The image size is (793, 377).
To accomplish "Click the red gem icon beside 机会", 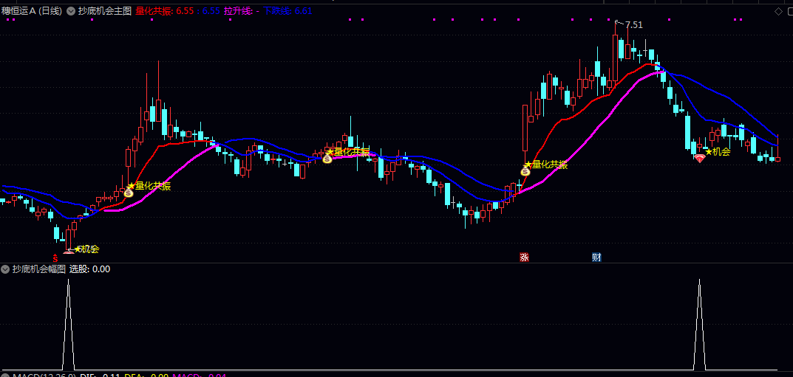I will click(x=699, y=159).
